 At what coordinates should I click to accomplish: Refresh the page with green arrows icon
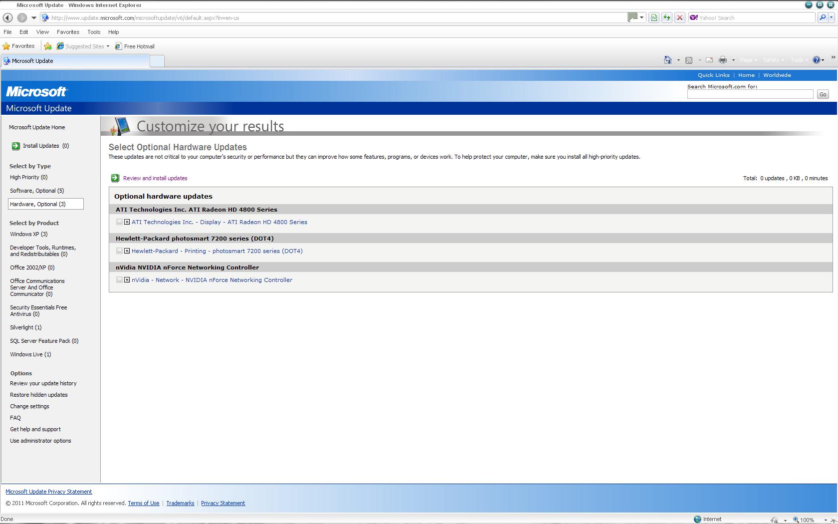pos(667,18)
